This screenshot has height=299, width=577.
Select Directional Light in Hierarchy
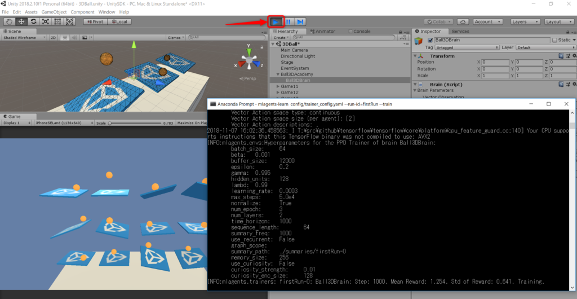coord(298,56)
